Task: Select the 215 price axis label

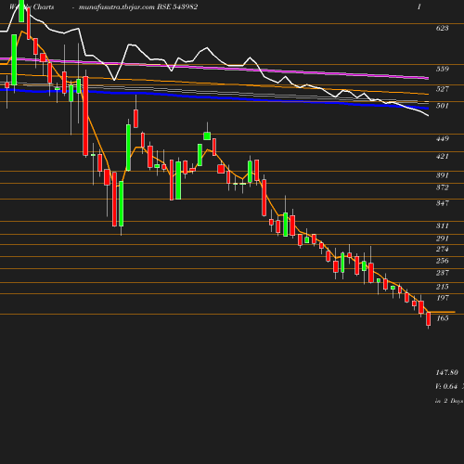Action: 442,287
